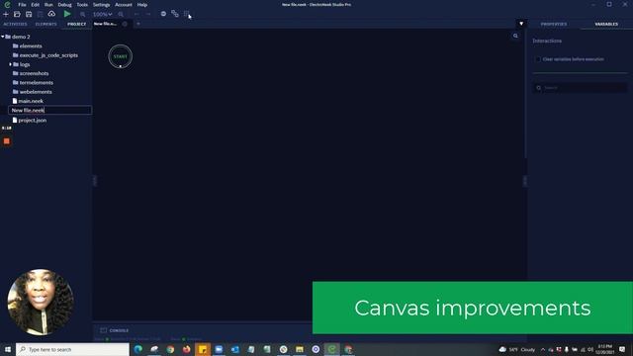Click the orange stop recording square
Screen dimensions: 633x356
[x=7, y=141]
